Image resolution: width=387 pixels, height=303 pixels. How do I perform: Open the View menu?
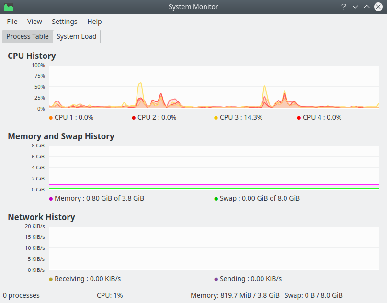(x=34, y=22)
